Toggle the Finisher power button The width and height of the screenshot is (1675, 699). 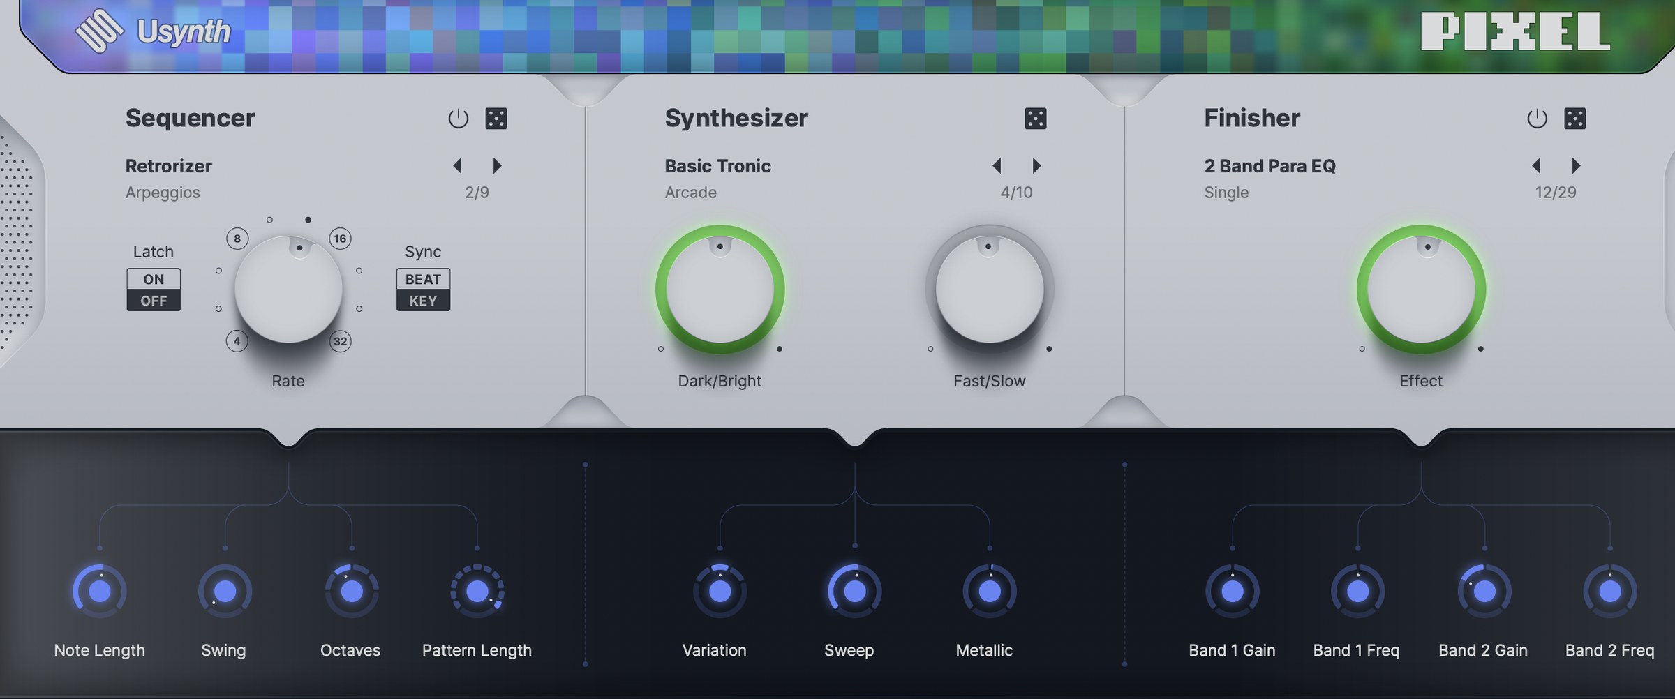click(x=1537, y=119)
